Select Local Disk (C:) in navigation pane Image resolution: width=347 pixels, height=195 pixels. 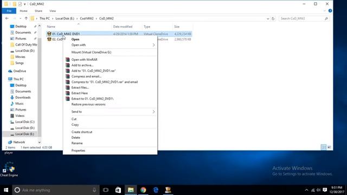[25, 122]
